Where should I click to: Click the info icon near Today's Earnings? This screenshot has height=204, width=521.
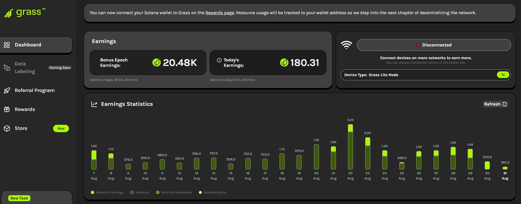point(219,60)
